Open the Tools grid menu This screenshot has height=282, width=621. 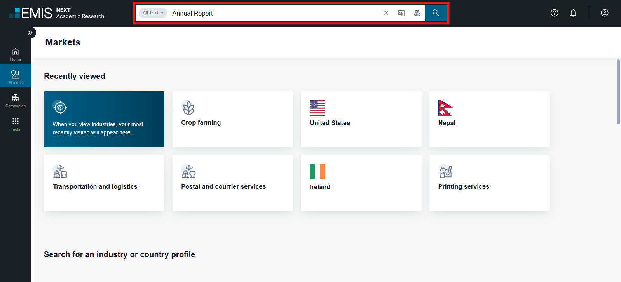pyautogui.click(x=16, y=124)
